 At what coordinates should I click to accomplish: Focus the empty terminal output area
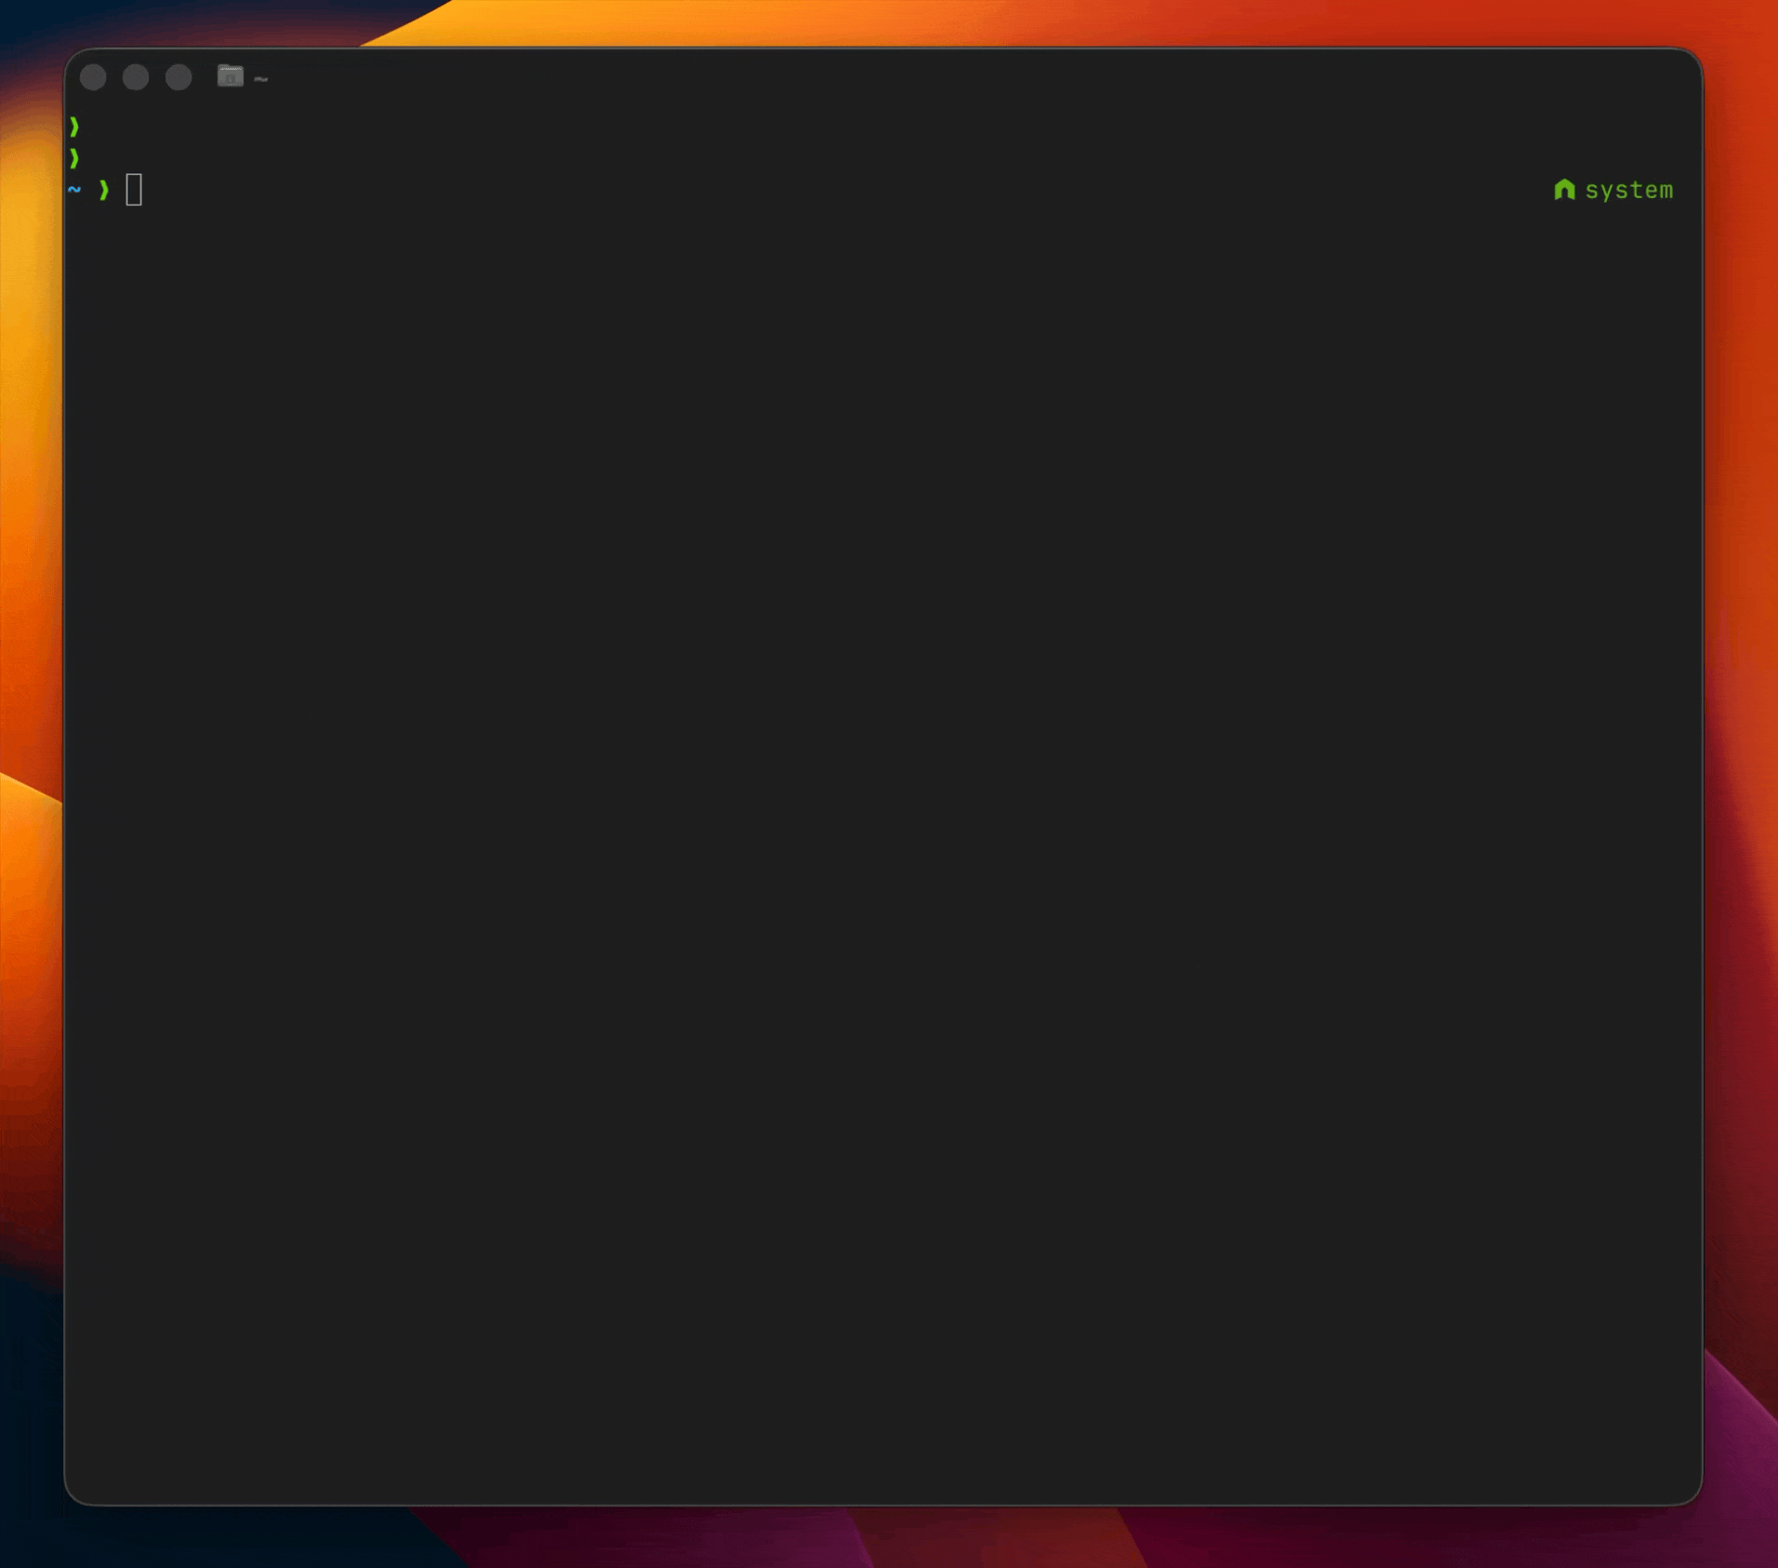[x=883, y=837]
